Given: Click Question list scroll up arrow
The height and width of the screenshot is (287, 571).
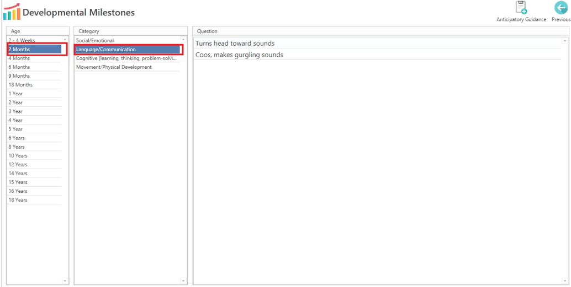Looking at the screenshot, I should (x=565, y=40).
